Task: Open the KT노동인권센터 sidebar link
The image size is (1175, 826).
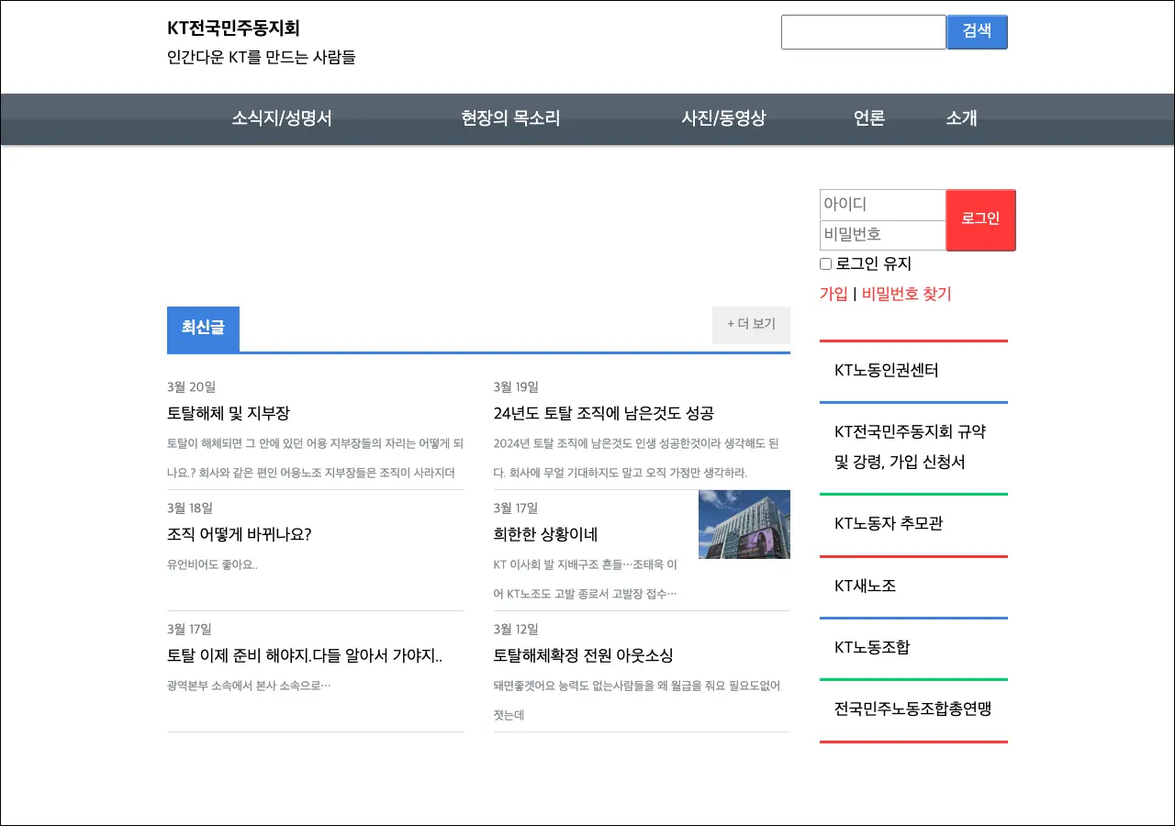Action: [x=886, y=371]
